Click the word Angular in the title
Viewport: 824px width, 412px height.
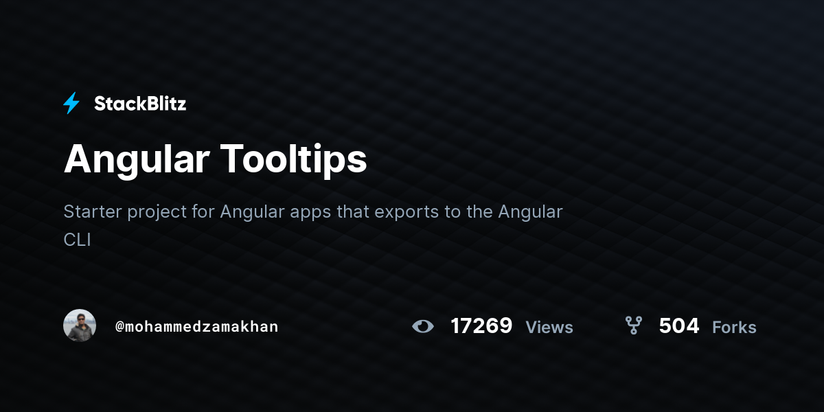coord(137,160)
